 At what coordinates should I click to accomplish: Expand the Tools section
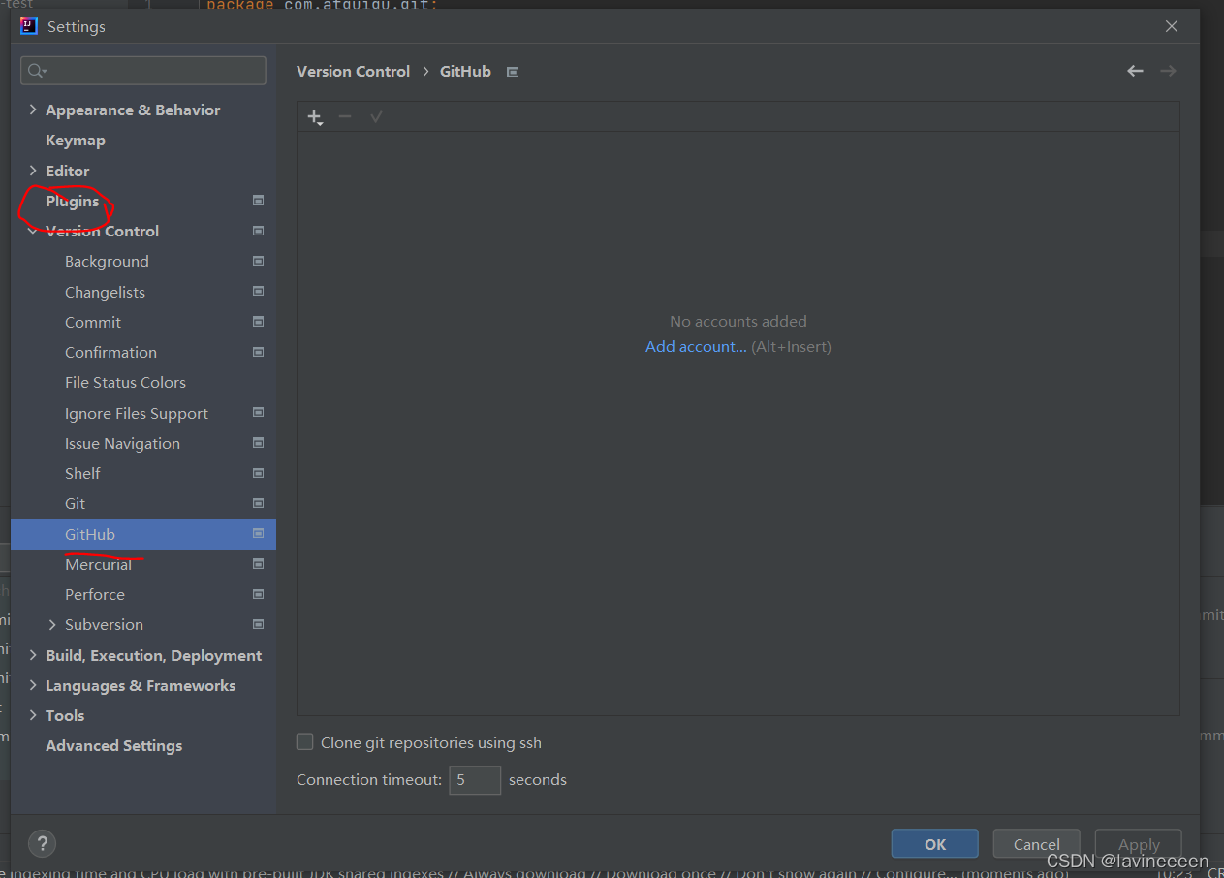33,715
